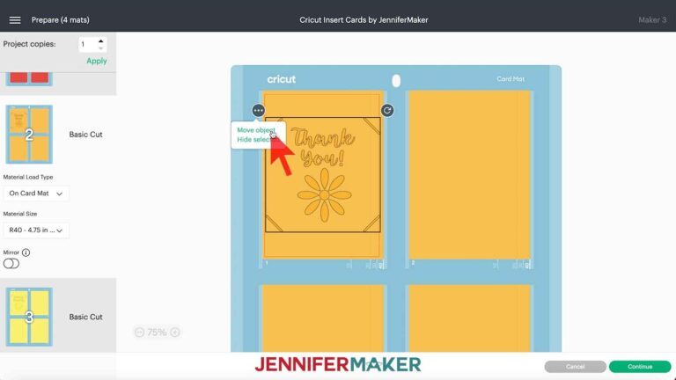The width and height of the screenshot is (676, 380).
Task: Decrease project copies with the down arrow
Action: tap(101, 47)
